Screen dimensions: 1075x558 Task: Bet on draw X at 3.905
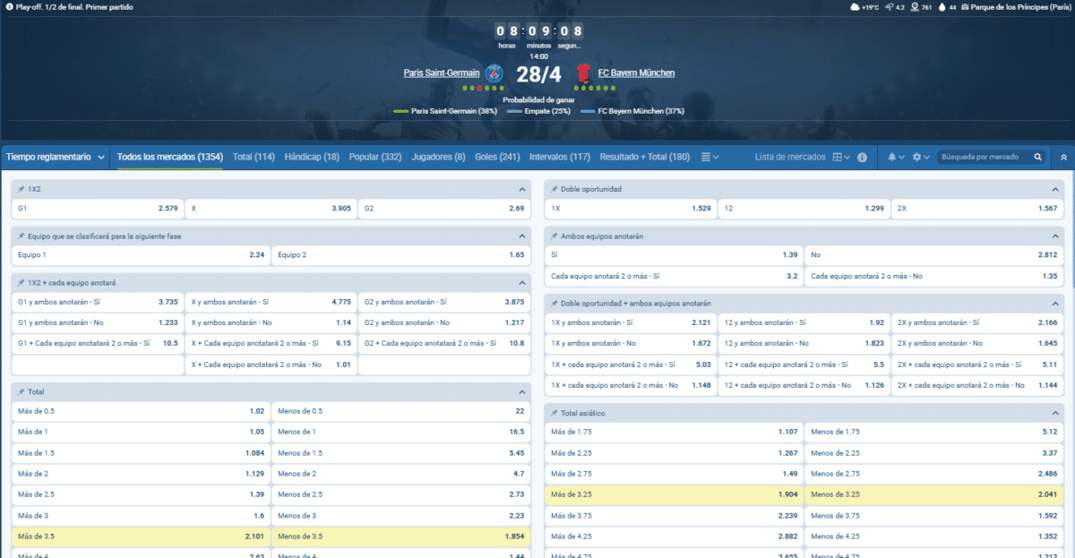pyautogui.click(x=271, y=208)
